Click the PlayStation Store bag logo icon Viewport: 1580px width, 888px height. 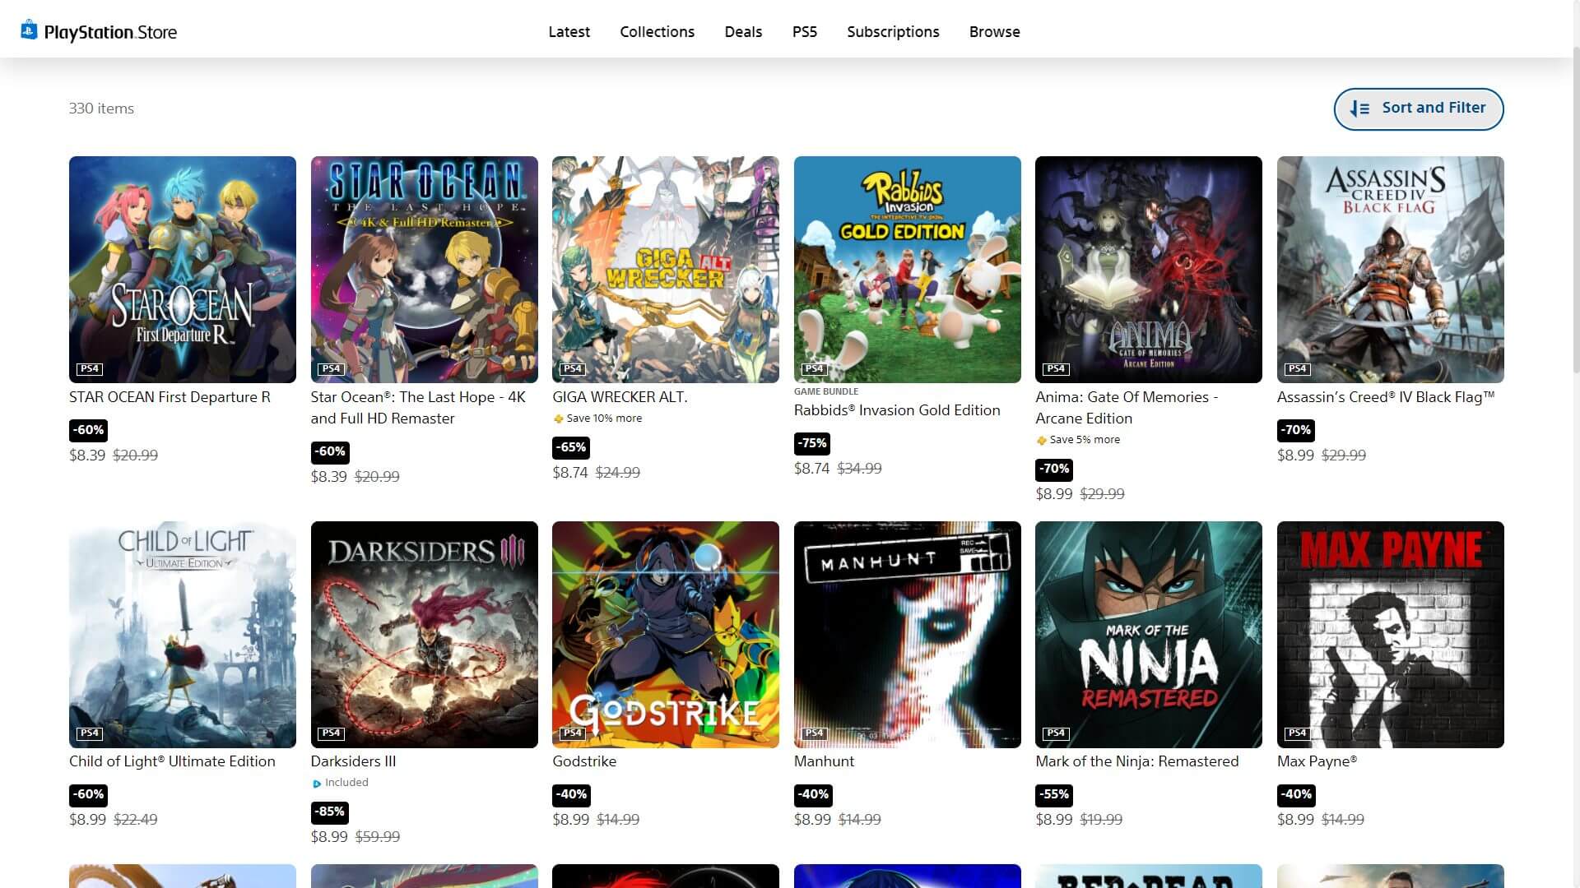(29, 30)
